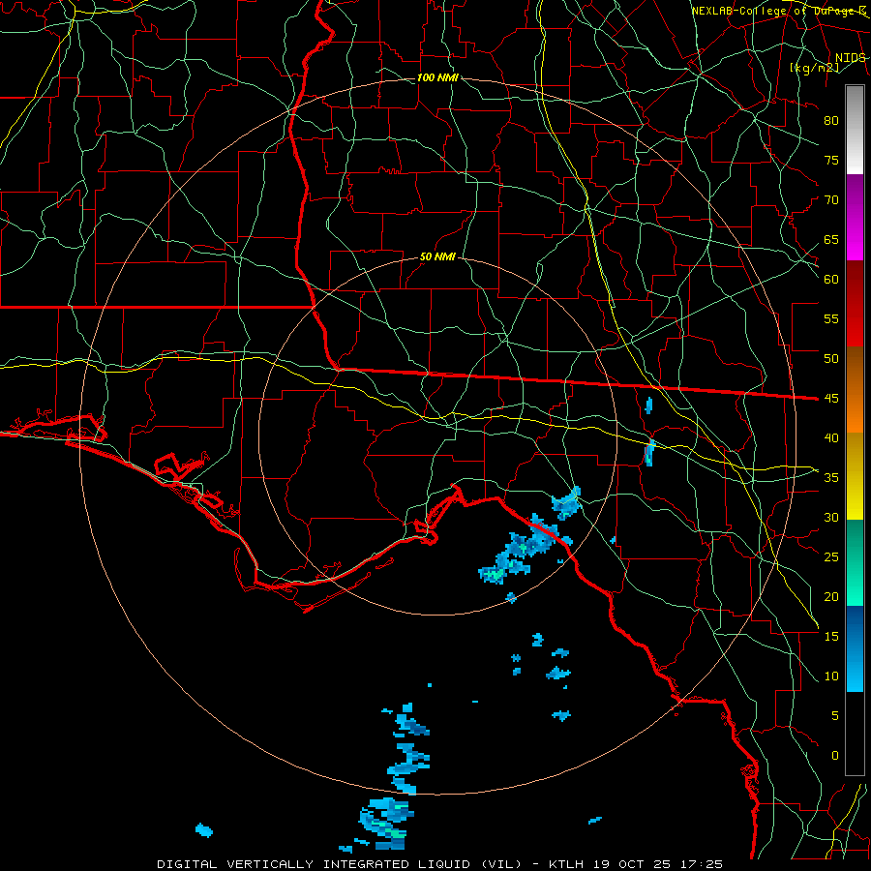This screenshot has height=871, width=871.
Task: Click the 100 NMI range ring label
Action: 437,77
